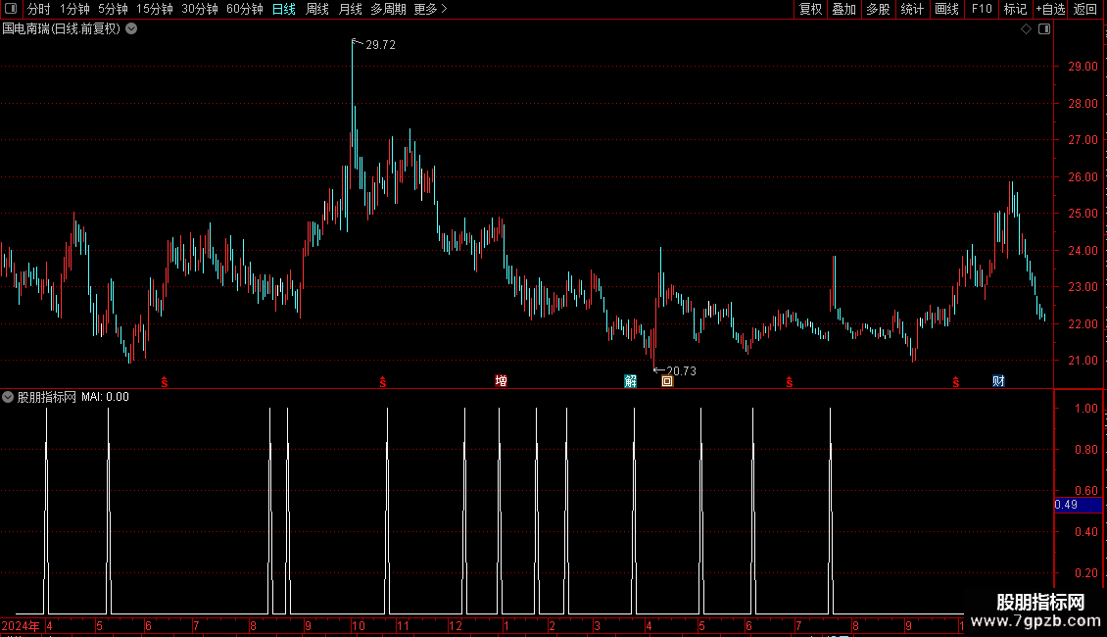Select the 5分钟 period
Viewport: 1107px width, 637px height.
(x=113, y=9)
